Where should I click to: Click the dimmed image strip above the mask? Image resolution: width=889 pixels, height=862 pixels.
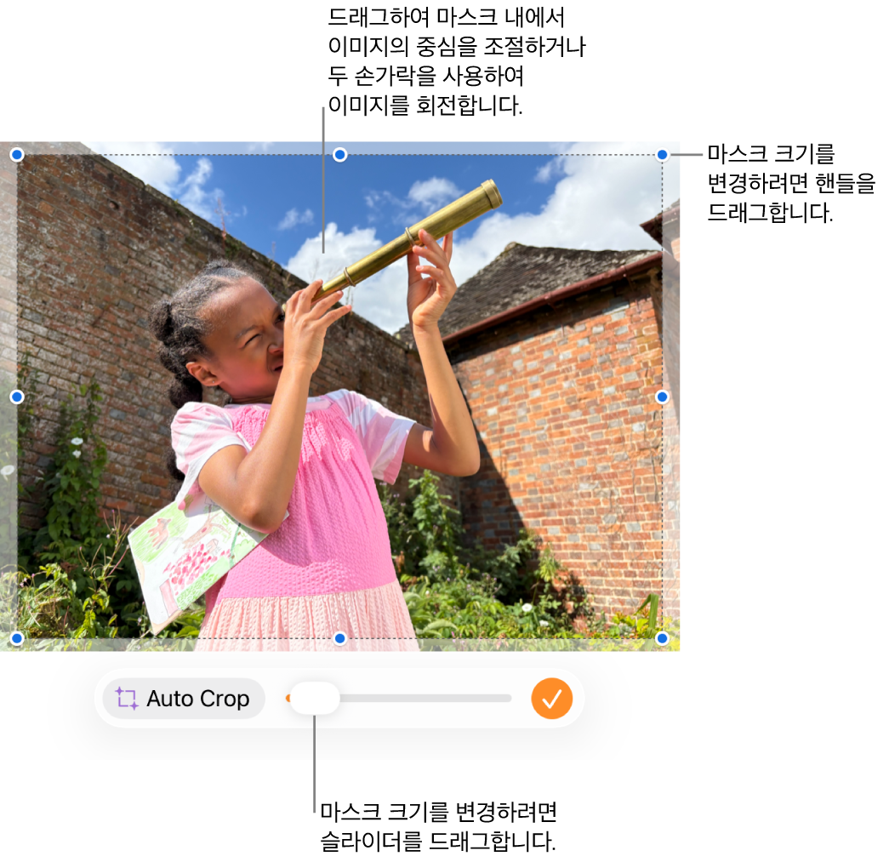coord(340,147)
